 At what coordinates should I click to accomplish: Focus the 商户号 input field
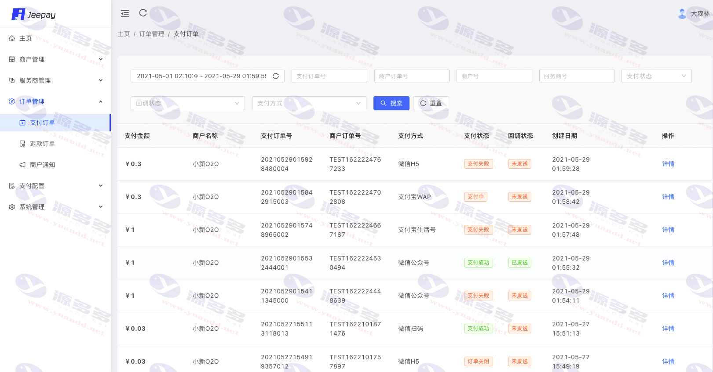click(x=494, y=76)
